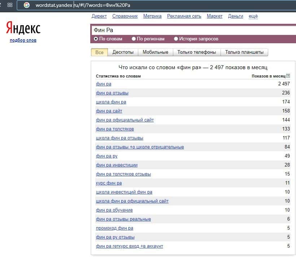Viewport: 296px width, 257px height.
Task: Click the промокод фин ра keyword link
Action: pos(114,228)
